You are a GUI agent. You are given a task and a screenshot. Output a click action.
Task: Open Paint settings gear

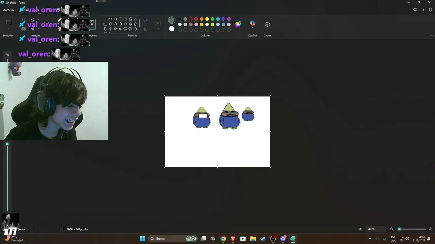[431, 10]
